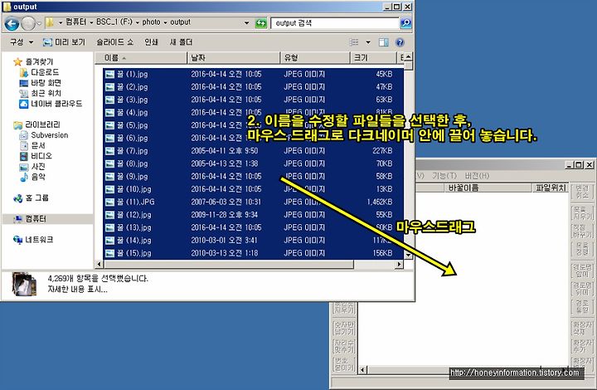Click the 네트워크 icon in sidebar
The height and width of the screenshot is (390, 597).
pos(18,240)
